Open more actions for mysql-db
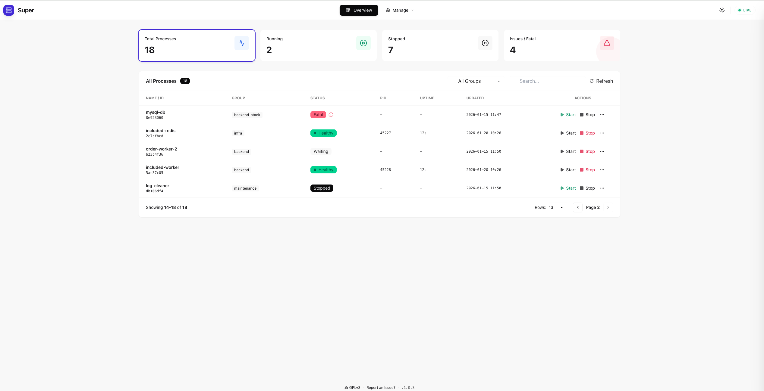The image size is (764, 391). [602, 115]
